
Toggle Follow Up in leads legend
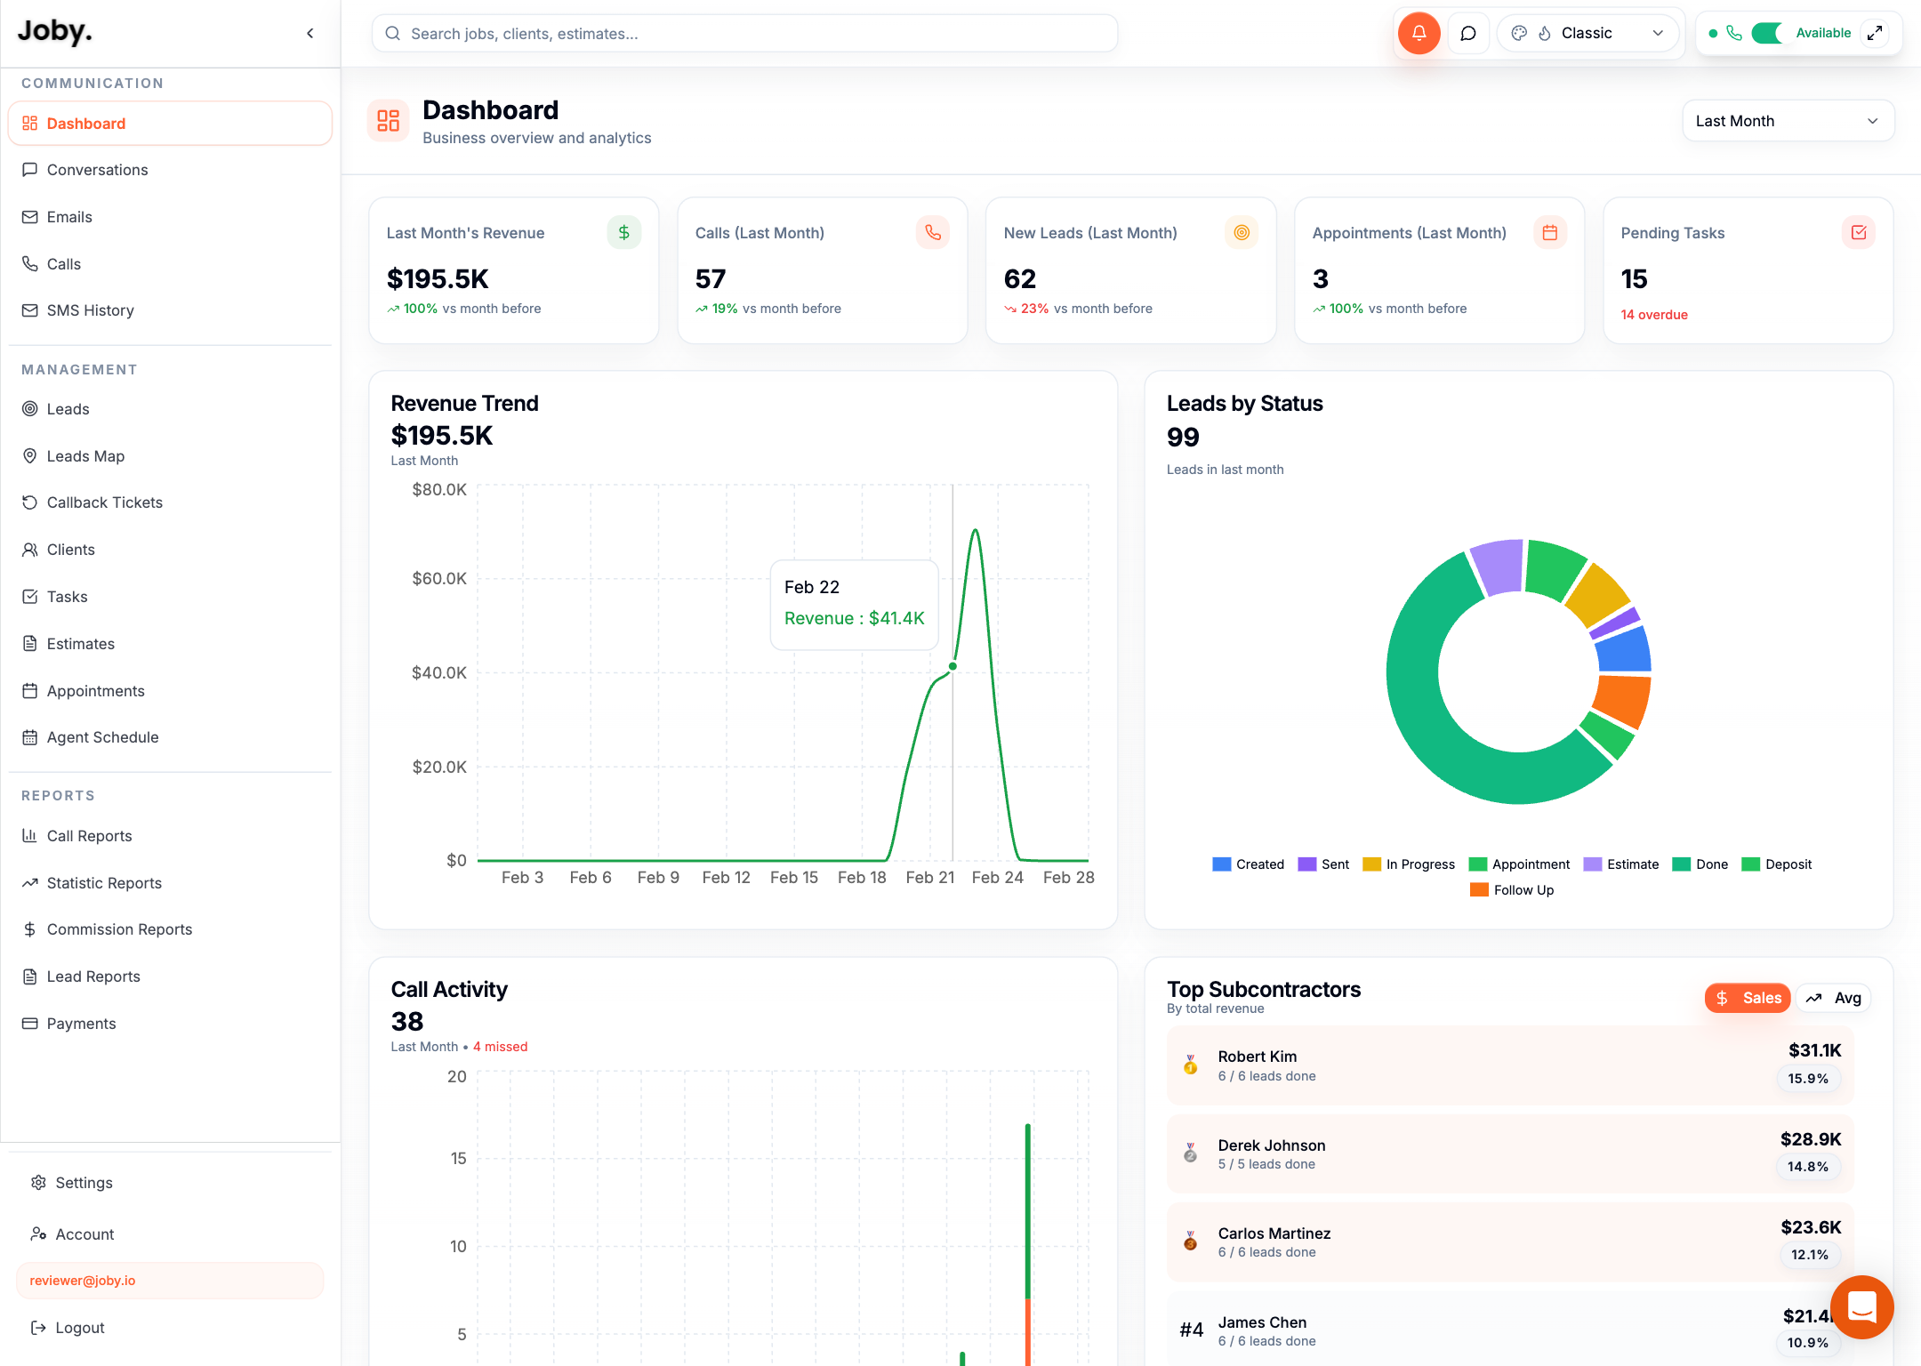coord(1512,890)
